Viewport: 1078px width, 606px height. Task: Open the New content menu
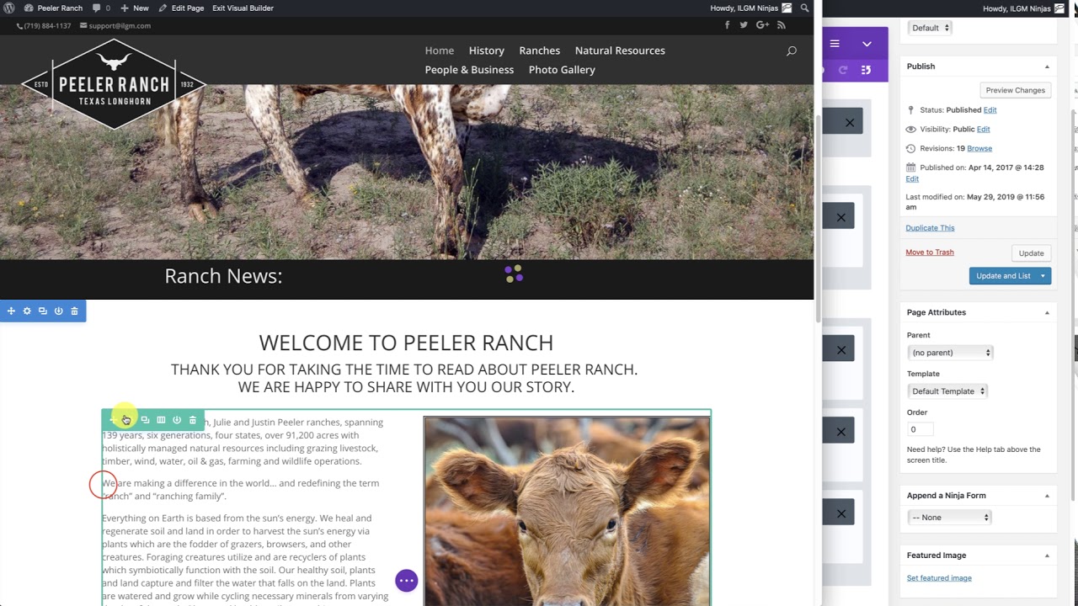pyautogui.click(x=135, y=8)
